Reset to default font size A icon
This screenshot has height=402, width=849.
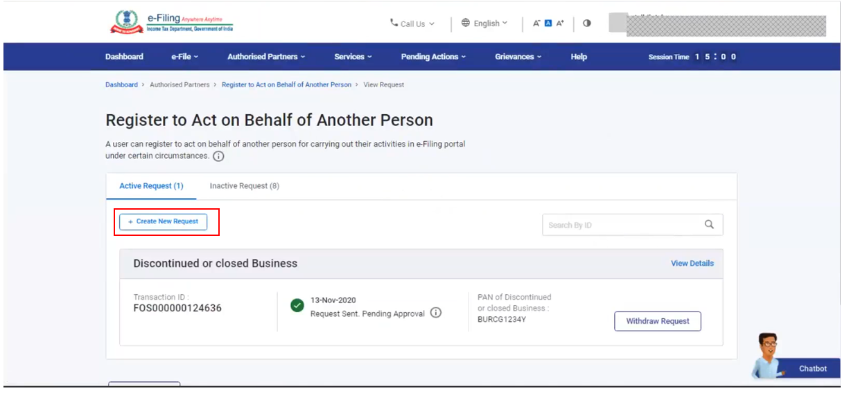coord(548,24)
